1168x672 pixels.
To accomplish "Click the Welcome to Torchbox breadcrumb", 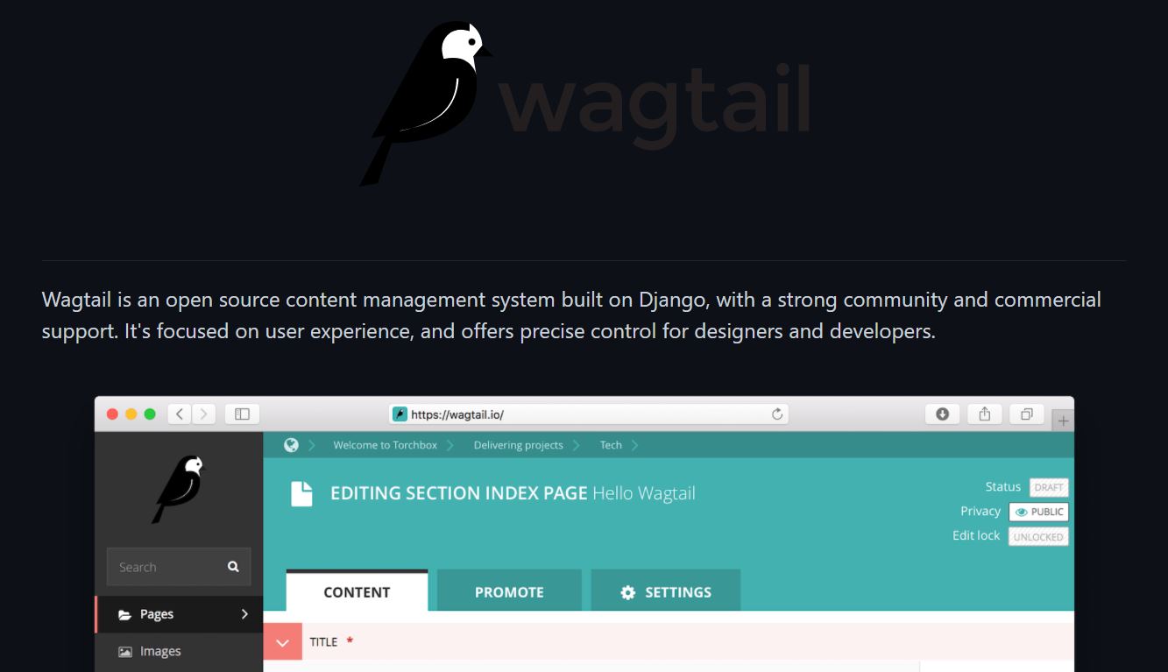I will (385, 445).
